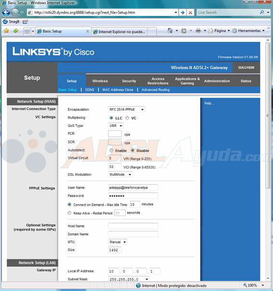Expand the Home button dropdown arrow
The height and width of the screenshot is (291, 273).
coord(177,30)
